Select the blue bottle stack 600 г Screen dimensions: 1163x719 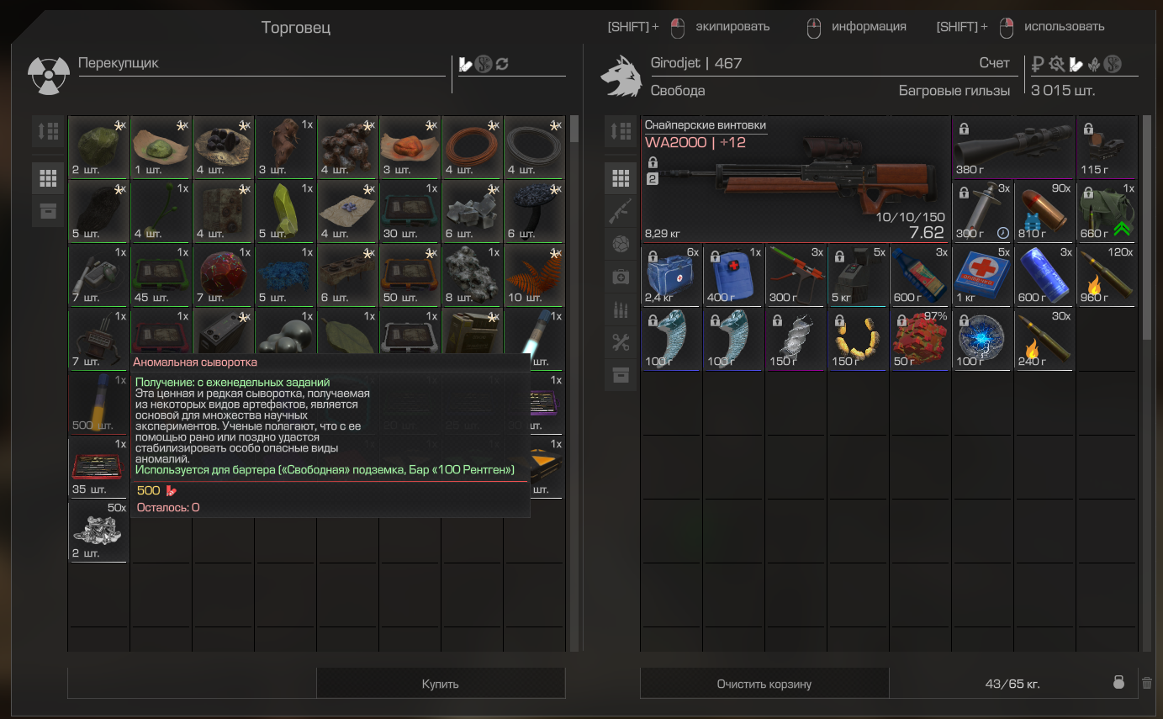[921, 275]
